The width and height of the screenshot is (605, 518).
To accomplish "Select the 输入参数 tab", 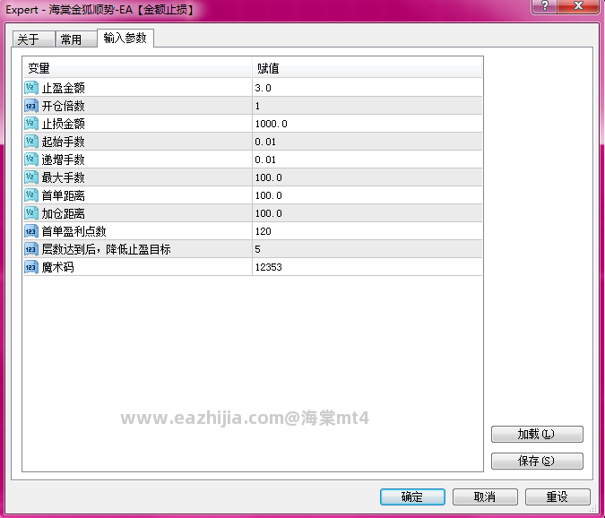I will click(x=125, y=39).
